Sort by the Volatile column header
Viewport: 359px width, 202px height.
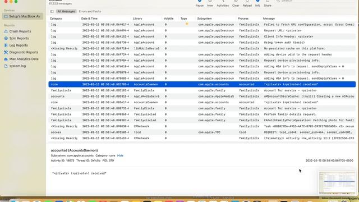(168, 19)
